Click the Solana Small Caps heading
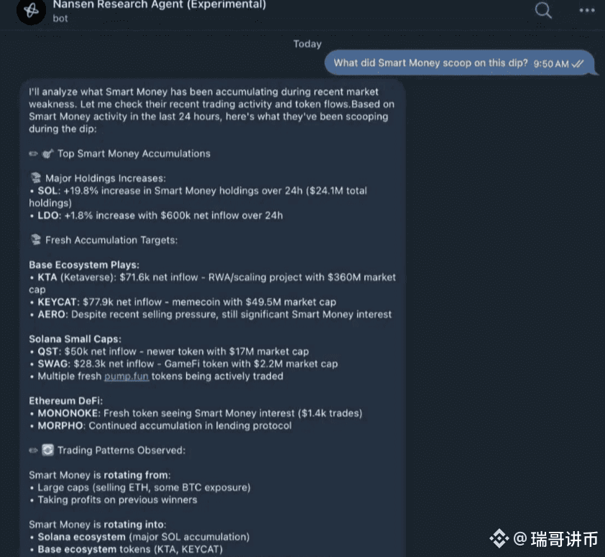 75,339
